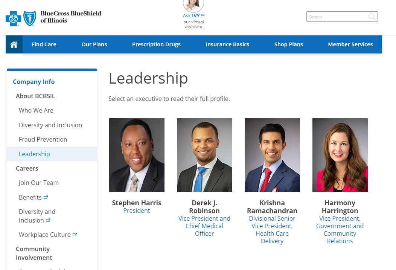Viewport: 396px width, 270px height.
Task: Open the Benefits sidebar link
Action: (x=30, y=197)
